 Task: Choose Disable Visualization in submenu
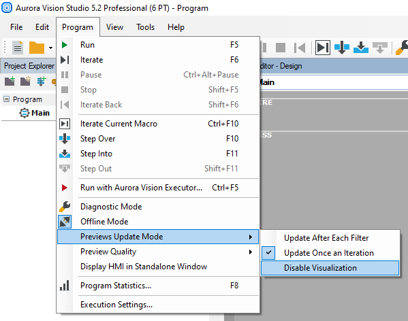tap(330, 268)
